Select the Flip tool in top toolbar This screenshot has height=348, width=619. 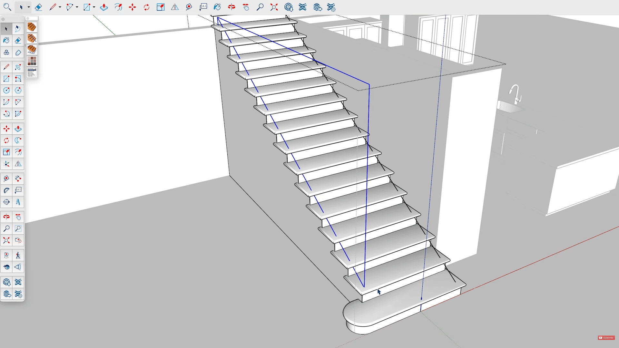click(x=175, y=7)
